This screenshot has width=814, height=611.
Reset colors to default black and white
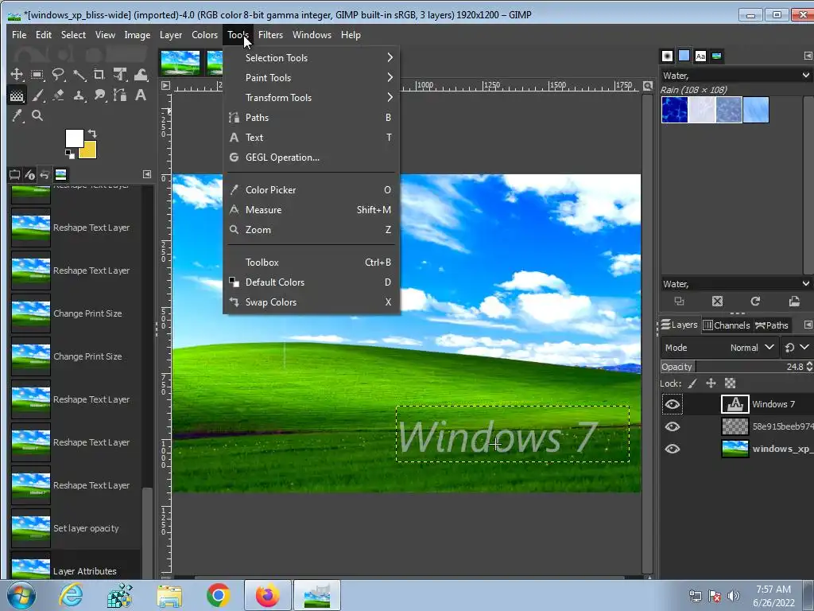coord(70,154)
